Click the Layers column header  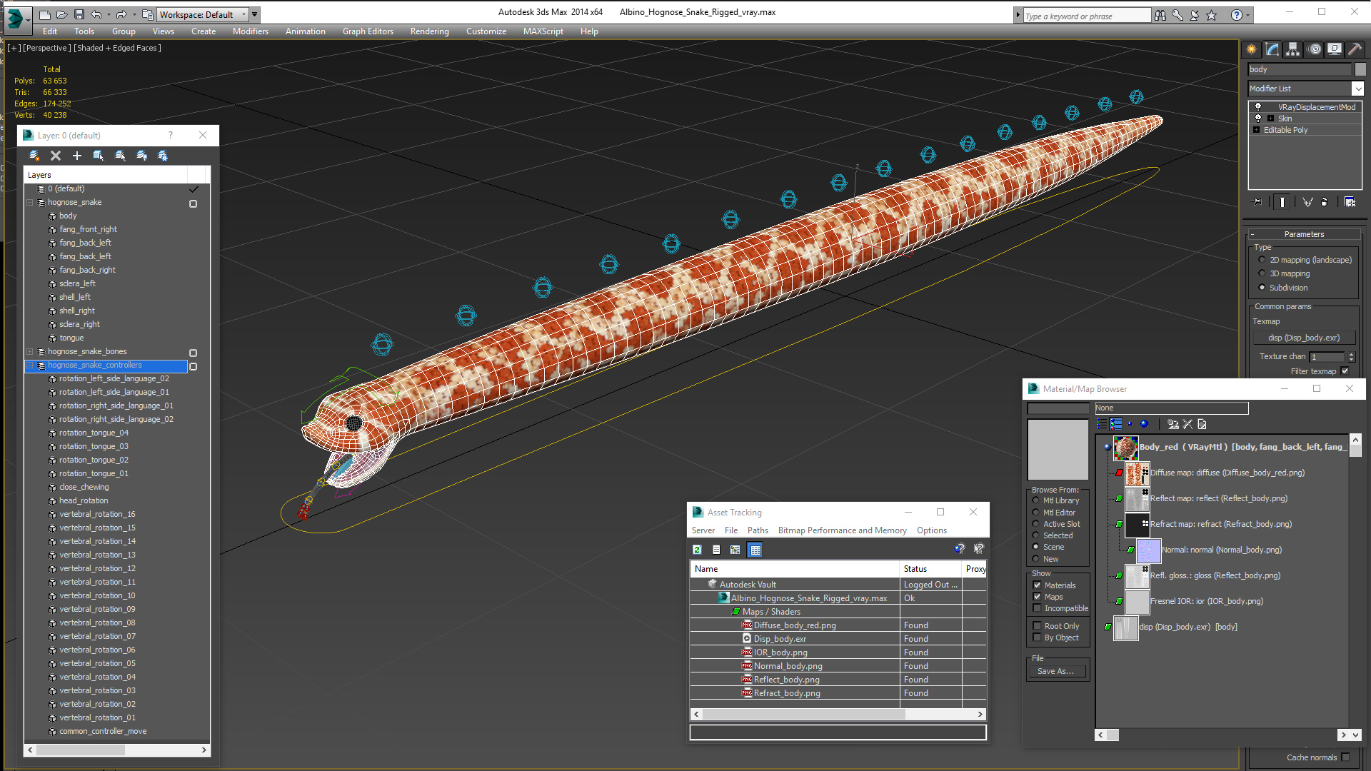click(x=106, y=175)
